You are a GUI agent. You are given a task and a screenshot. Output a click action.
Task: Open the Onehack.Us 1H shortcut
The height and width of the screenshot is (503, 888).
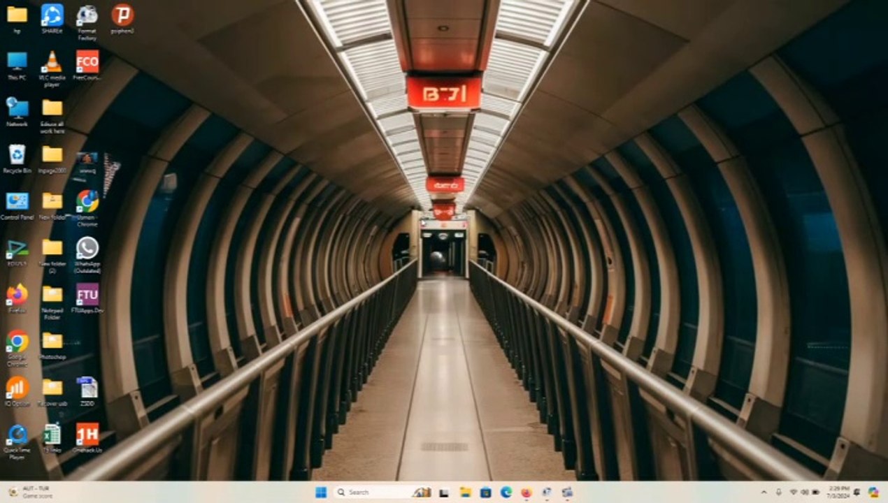(x=87, y=438)
